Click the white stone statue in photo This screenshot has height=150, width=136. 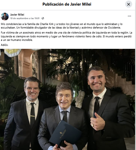(x=80, y=99)
